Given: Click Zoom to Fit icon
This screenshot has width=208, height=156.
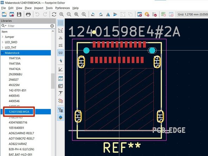Looking at the screenshot, I should click(76, 14).
